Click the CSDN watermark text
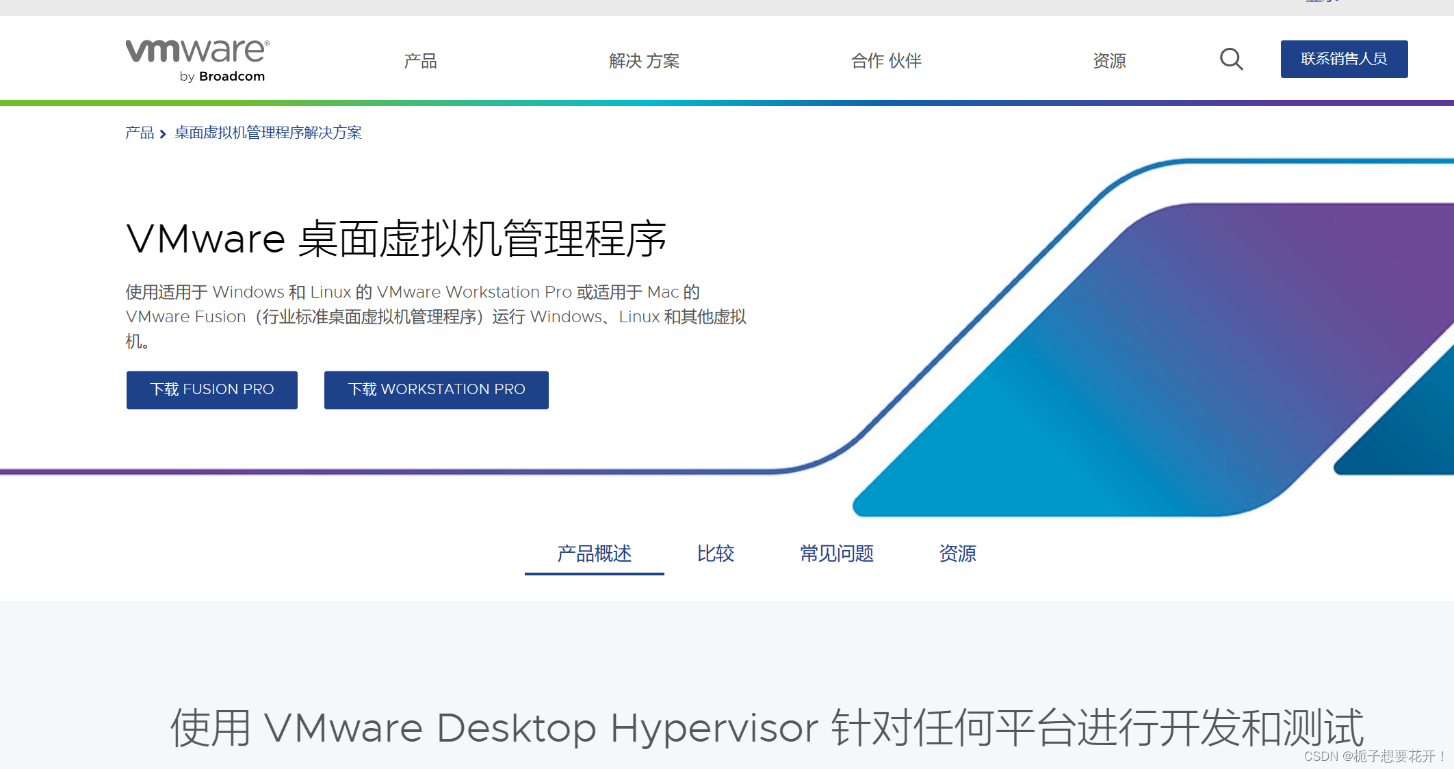The image size is (1454, 769). 1374,756
